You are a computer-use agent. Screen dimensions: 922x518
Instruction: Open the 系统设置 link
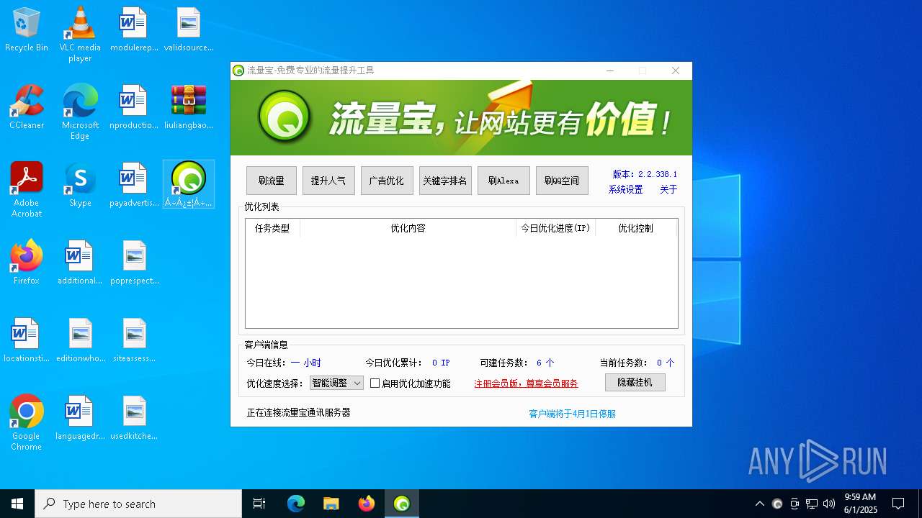point(625,190)
